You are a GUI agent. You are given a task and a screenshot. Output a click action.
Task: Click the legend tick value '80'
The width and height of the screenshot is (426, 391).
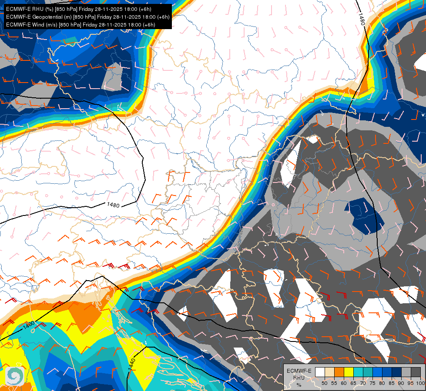(382, 384)
